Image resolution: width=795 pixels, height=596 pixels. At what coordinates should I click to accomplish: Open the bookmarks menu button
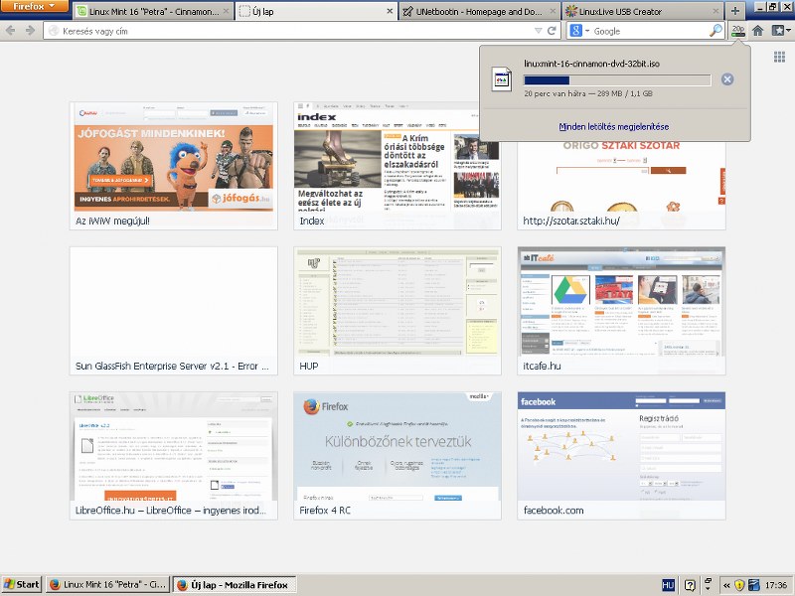pyautogui.click(x=781, y=31)
